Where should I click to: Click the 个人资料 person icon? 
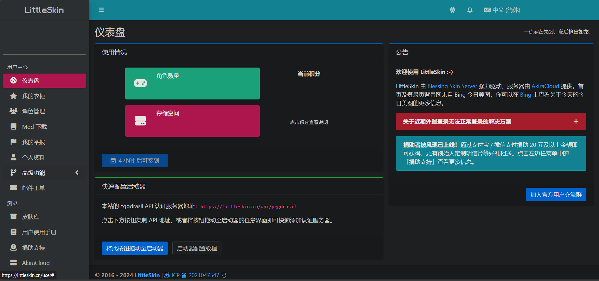(14, 157)
